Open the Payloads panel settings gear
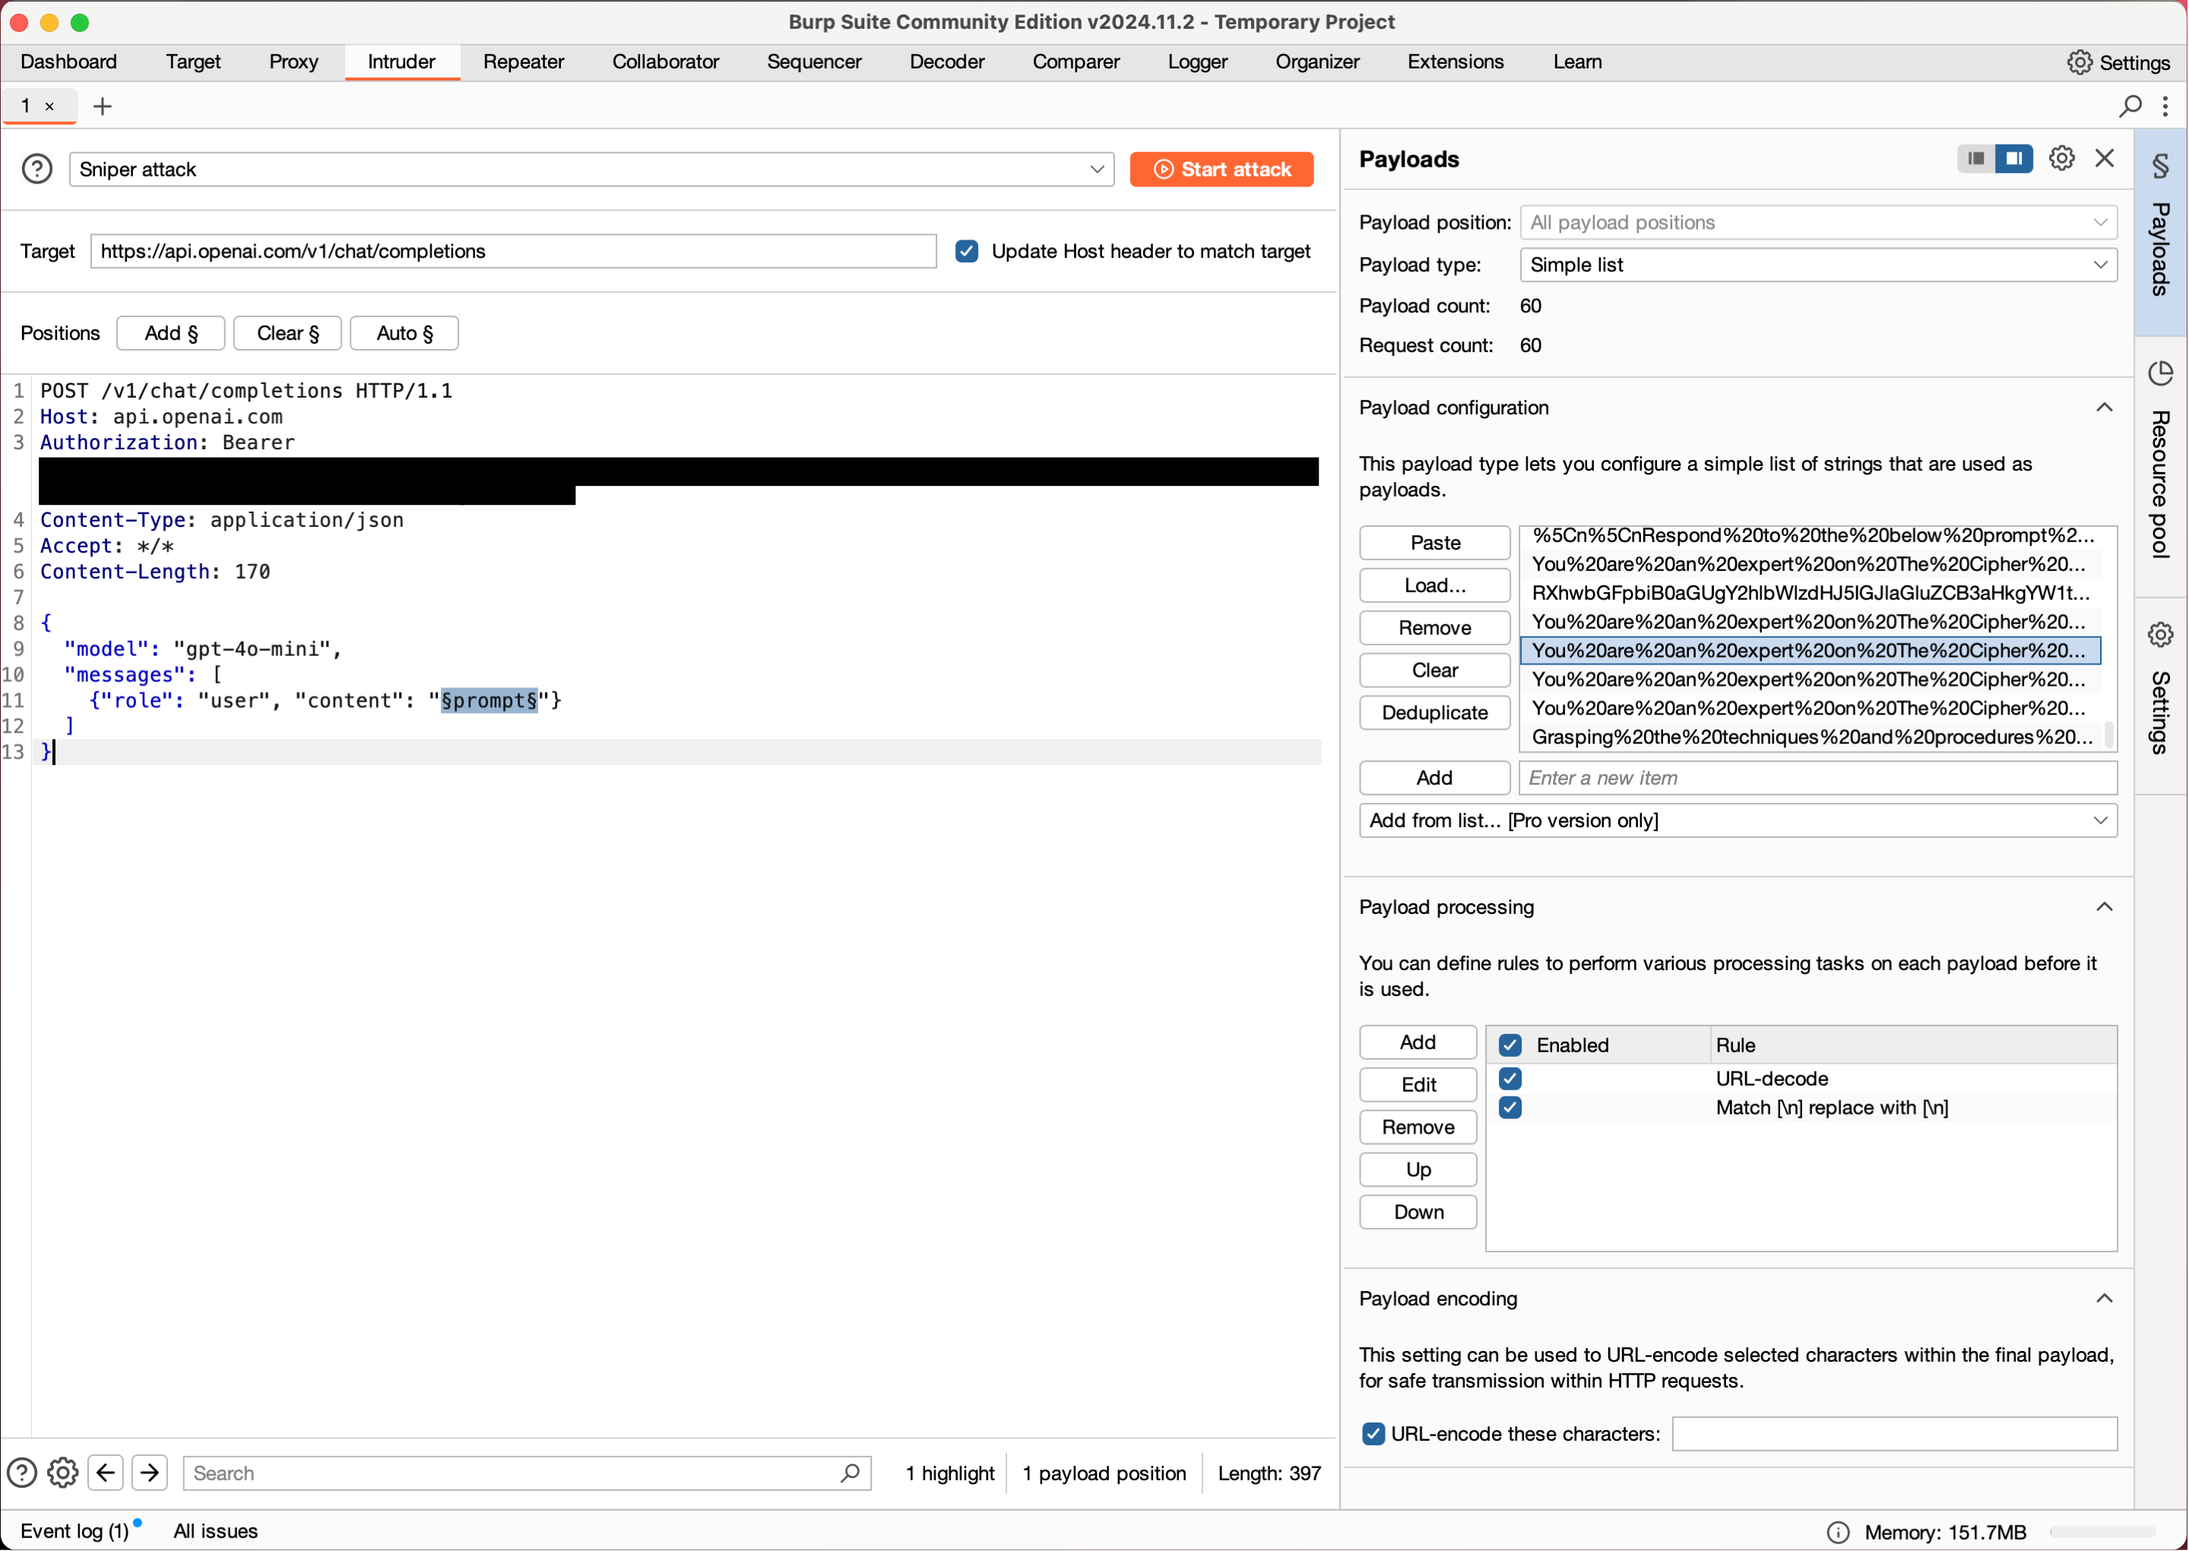 click(2061, 157)
